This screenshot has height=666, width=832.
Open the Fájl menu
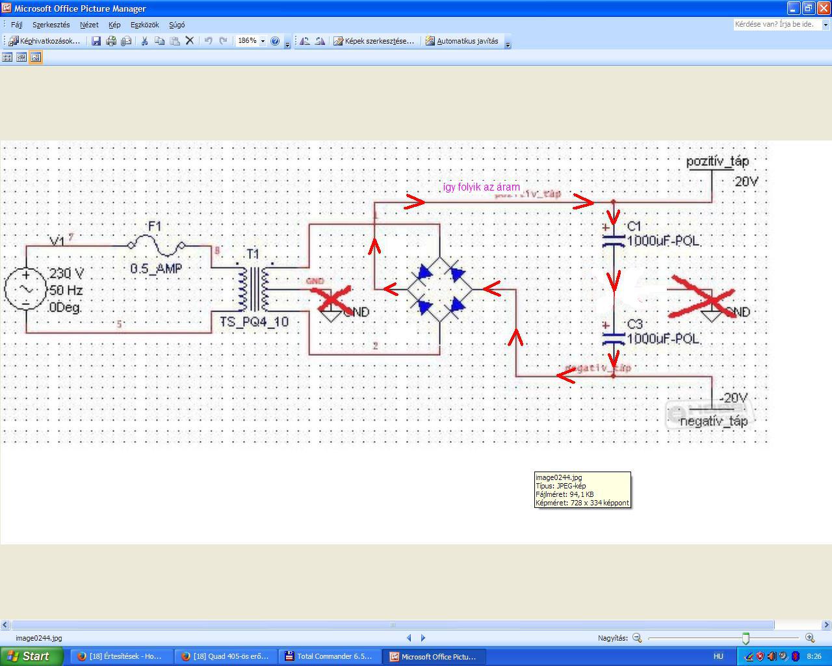(x=17, y=25)
